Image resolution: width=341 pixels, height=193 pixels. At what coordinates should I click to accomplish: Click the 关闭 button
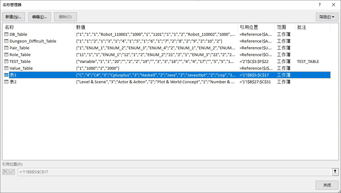point(327,185)
